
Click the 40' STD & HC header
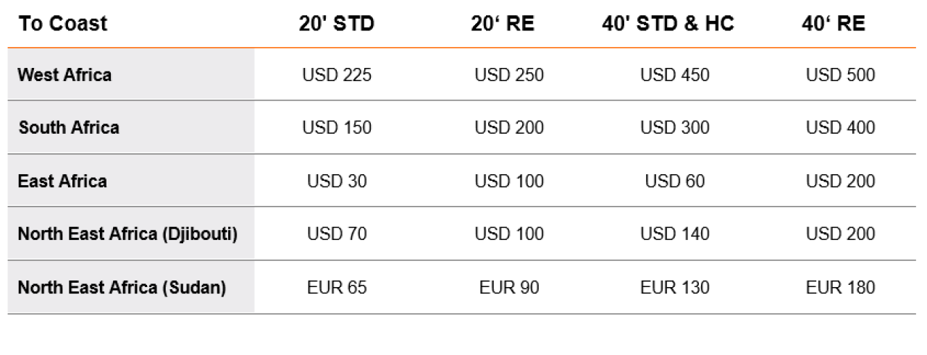tap(668, 23)
